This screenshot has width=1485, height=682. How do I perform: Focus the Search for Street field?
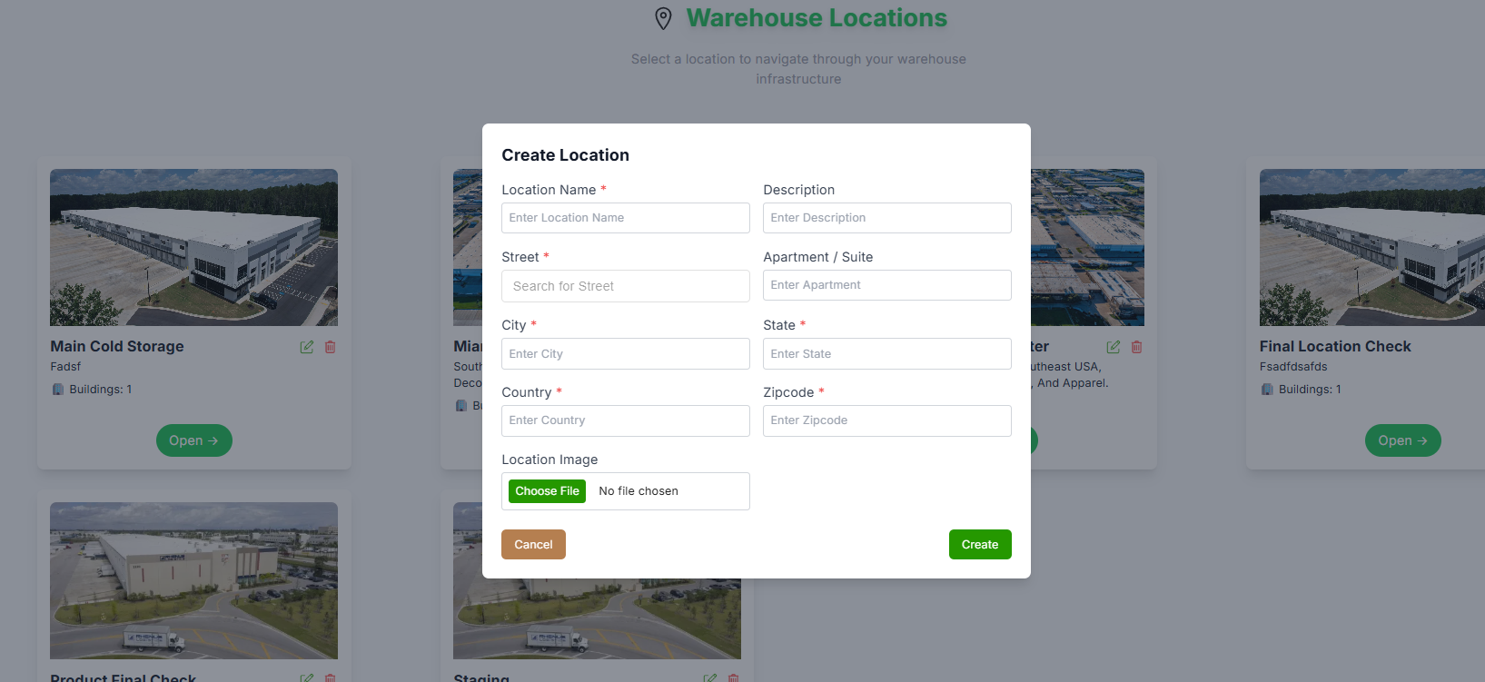pyautogui.click(x=625, y=286)
